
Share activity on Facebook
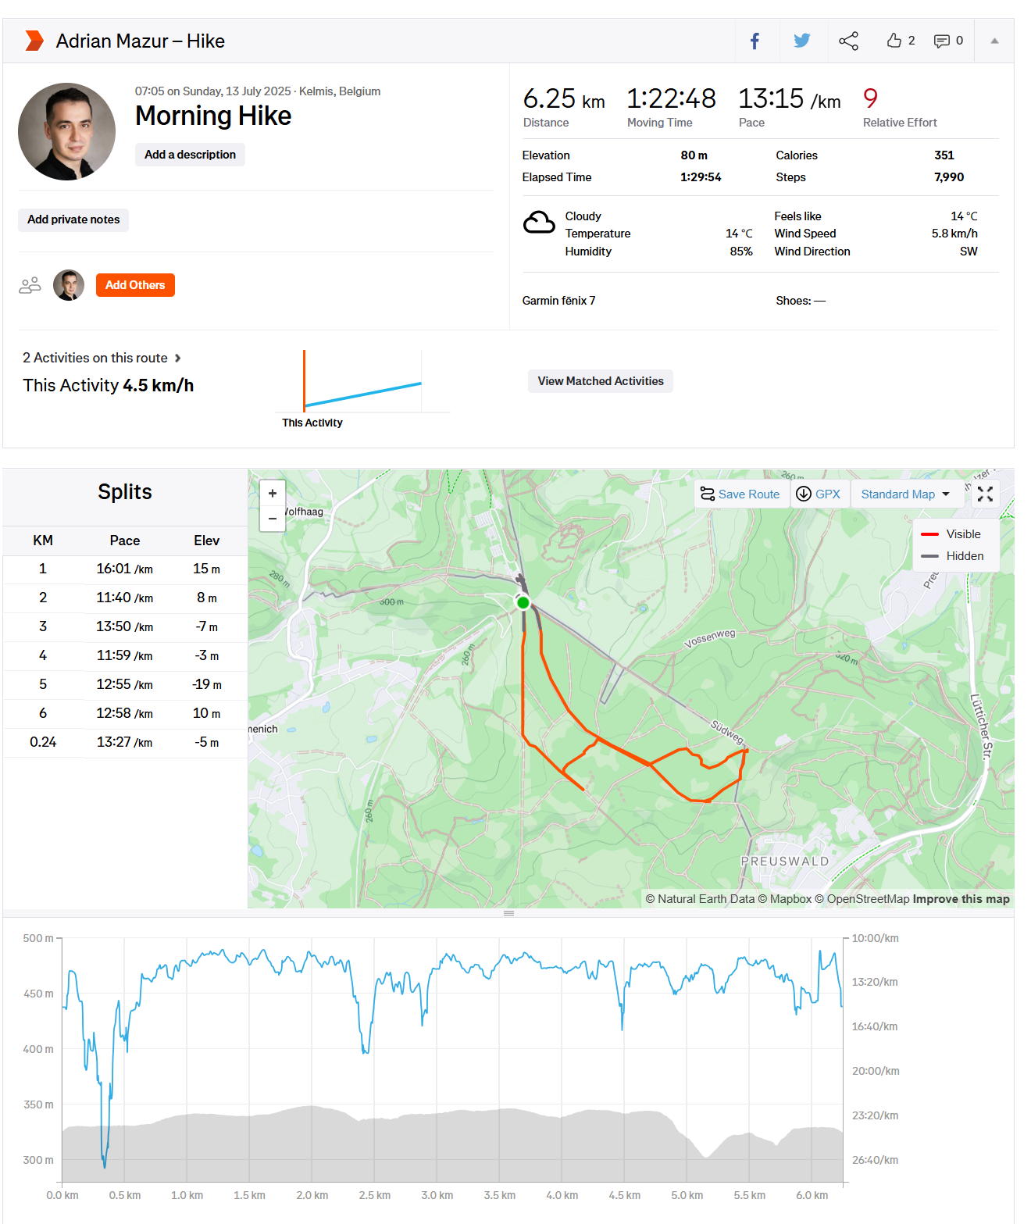coord(755,41)
